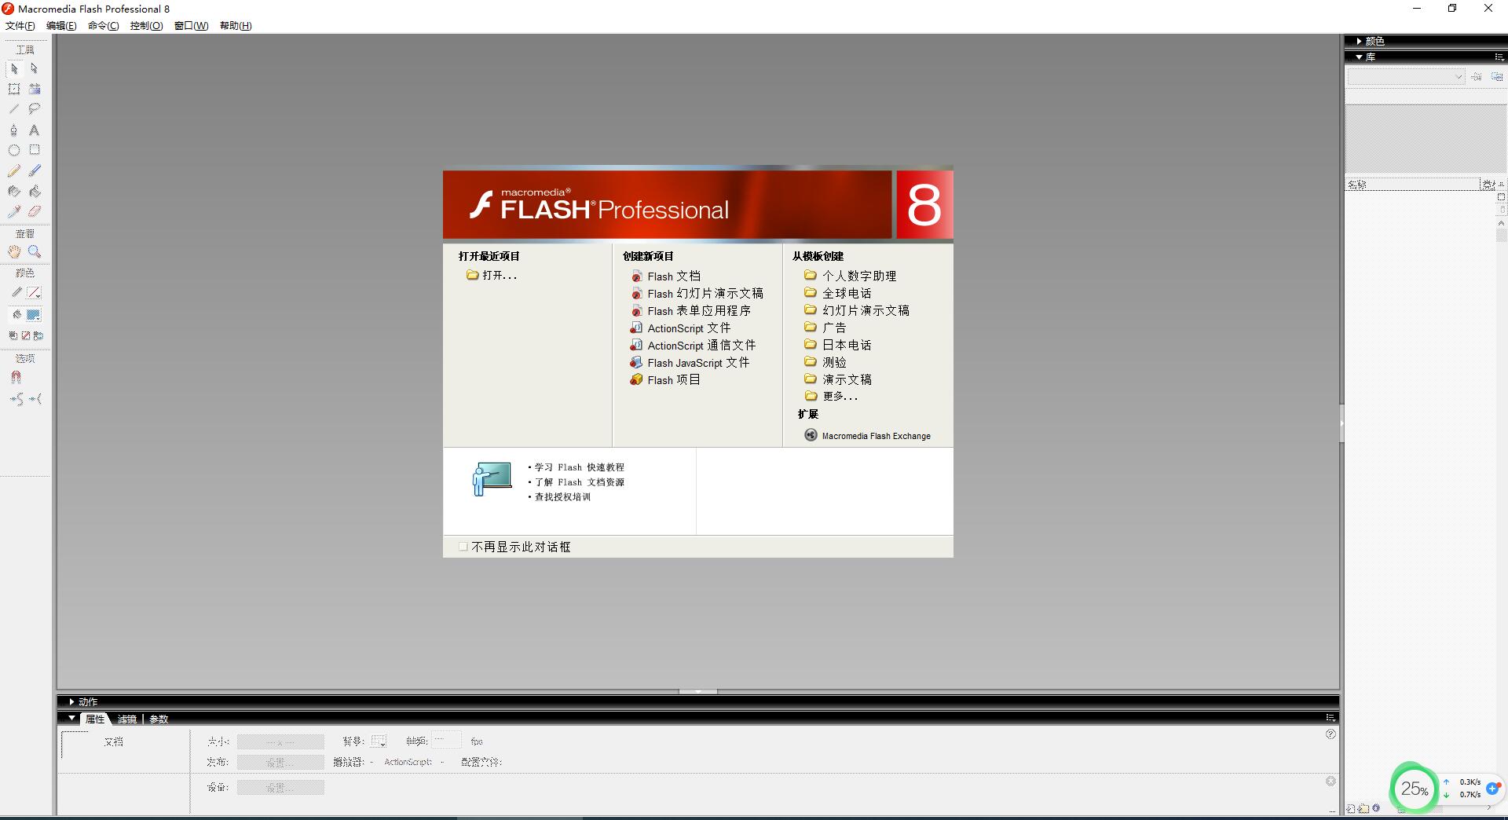Open the 个人数字助理 template folder

tap(851, 276)
